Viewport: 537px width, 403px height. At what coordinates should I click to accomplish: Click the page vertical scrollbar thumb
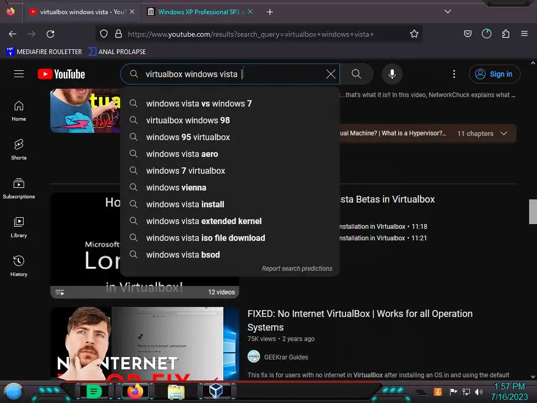click(x=533, y=211)
